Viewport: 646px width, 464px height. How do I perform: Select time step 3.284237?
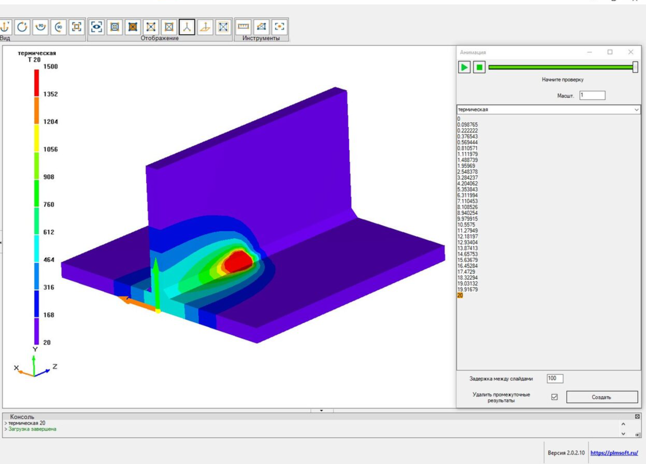pyautogui.click(x=467, y=178)
